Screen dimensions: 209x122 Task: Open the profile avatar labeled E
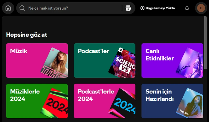click(x=201, y=8)
